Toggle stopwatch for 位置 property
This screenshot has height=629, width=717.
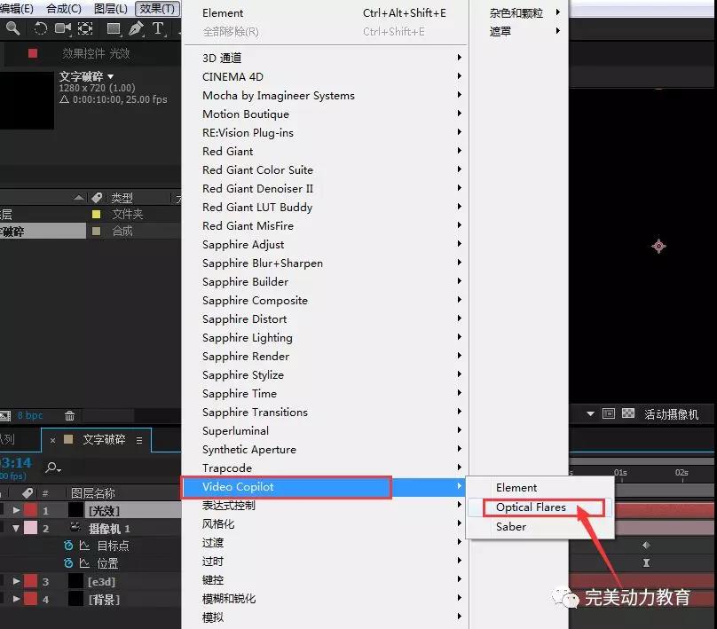[68, 563]
